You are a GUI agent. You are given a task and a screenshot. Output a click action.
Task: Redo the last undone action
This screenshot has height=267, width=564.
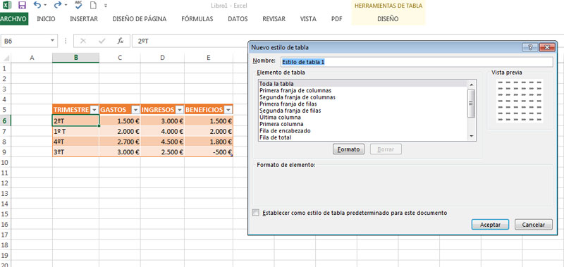click(58, 5)
